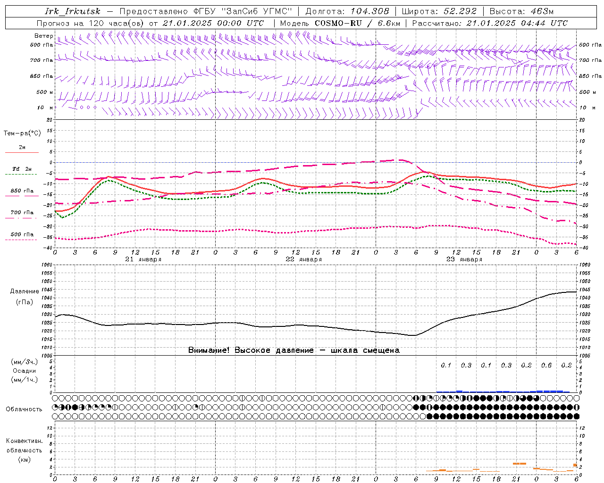The width and height of the screenshot is (604, 483).
Task: Click the forecast header Прогноз на 120 часа(ов)
Action: [91, 23]
